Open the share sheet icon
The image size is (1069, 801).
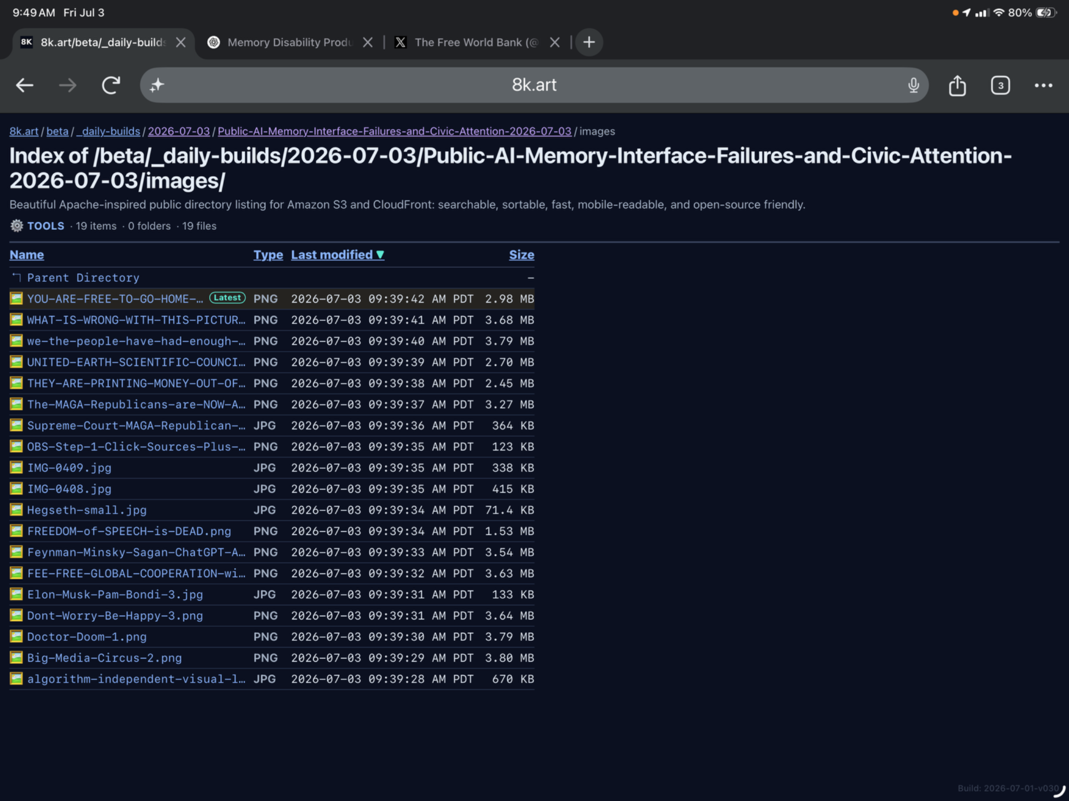coord(957,85)
